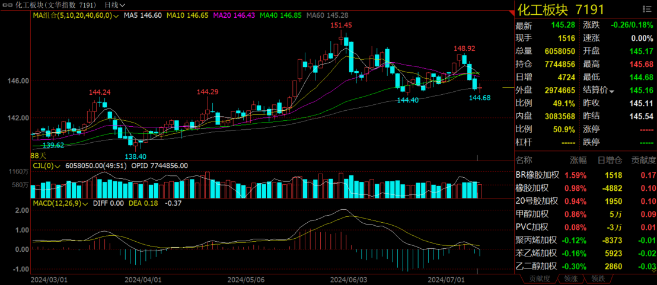Click the DIFF 0.00 value in MACD header
Image resolution: width=657 pixels, height=285 pixels.
[108, 203]
